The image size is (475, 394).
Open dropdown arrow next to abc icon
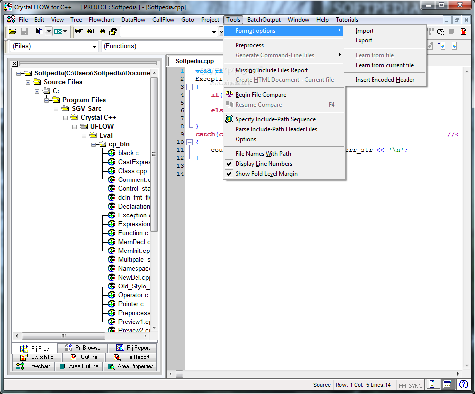(x=65, y=31)
